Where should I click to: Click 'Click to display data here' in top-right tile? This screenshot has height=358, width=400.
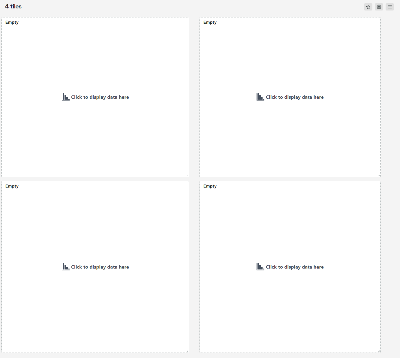point(295,97)
